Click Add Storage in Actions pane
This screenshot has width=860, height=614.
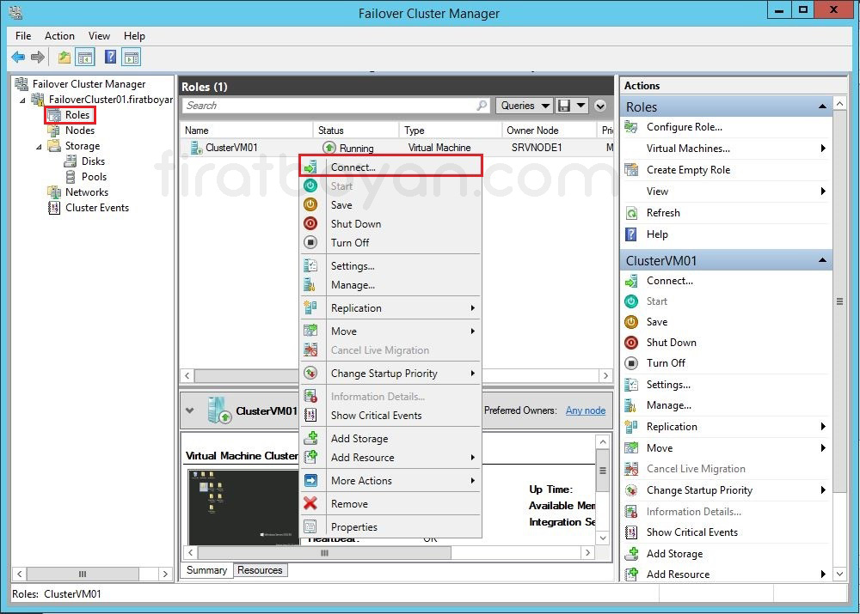click(674, 554)
